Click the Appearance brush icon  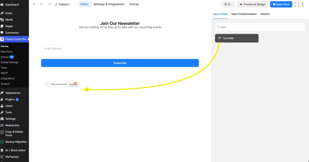(x=2, y=93)
